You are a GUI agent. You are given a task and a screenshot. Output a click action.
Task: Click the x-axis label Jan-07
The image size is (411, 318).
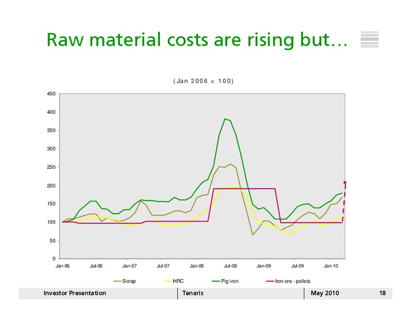(129, 266)
